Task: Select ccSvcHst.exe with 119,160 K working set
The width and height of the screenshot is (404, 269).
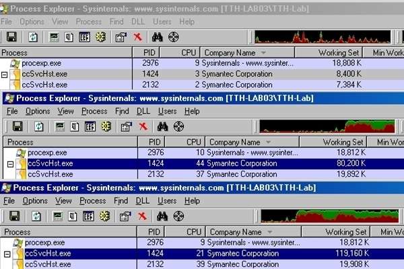Action: 202,254
